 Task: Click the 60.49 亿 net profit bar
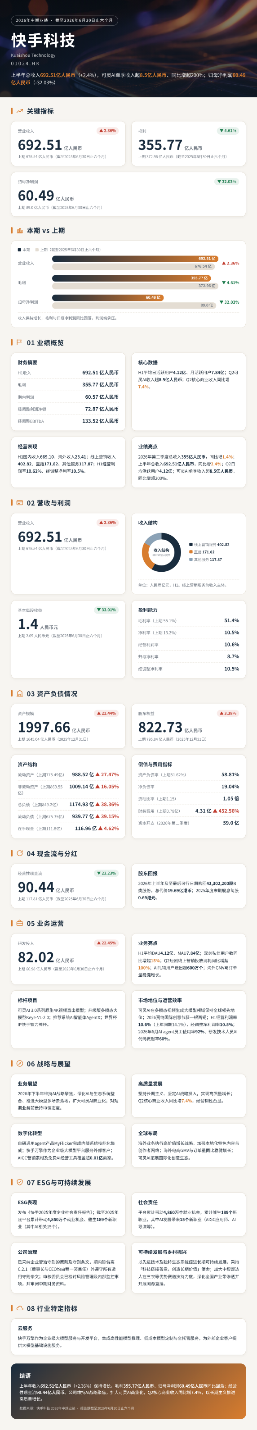tap(107, 297)
